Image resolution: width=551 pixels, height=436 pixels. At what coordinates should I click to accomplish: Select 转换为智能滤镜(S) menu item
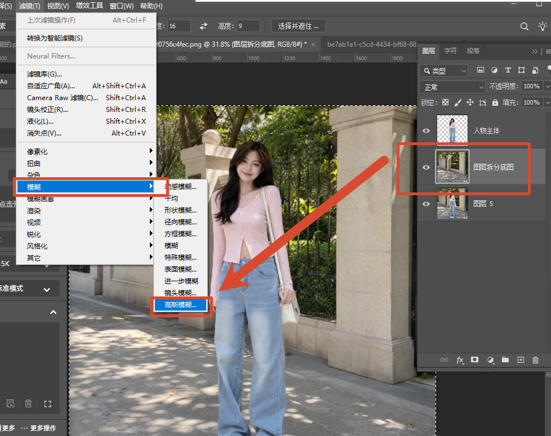click(86, 38)
